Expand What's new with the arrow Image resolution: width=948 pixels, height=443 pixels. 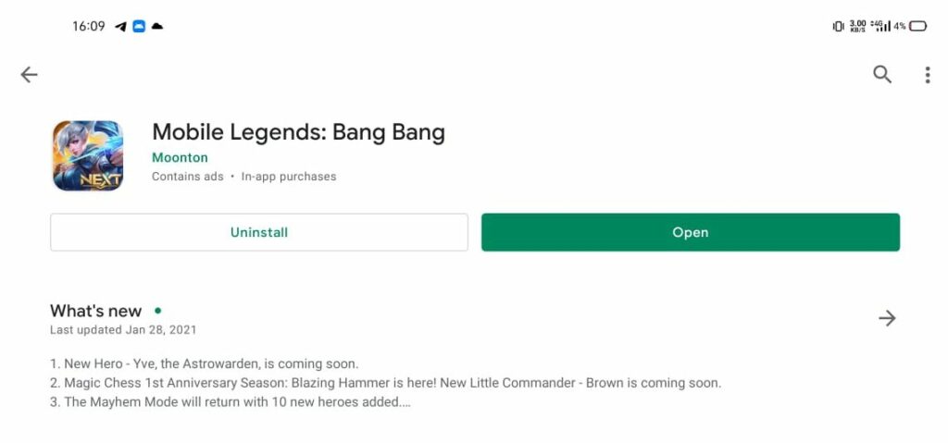(887, 318)
